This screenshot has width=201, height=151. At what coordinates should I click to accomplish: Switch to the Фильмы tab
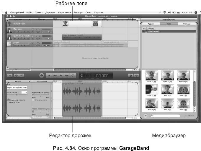click(187, 24)
